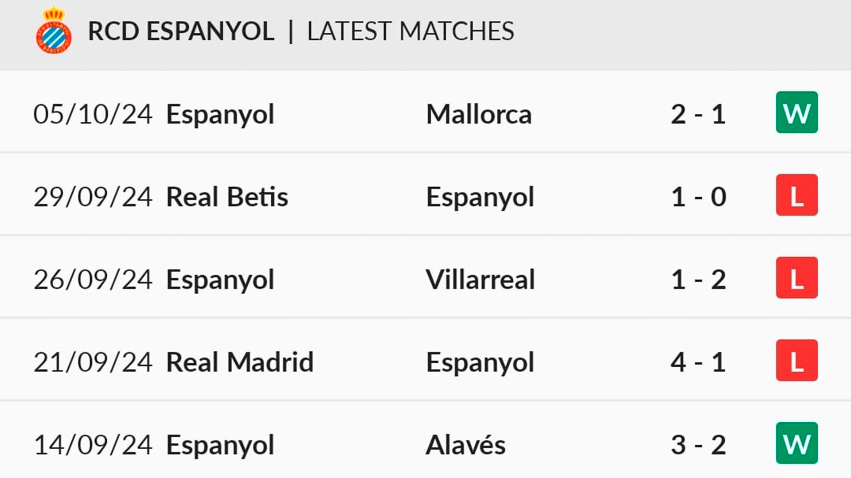Click the green W badge for Mallorca match
Image resolution: width=851 pixels, height=478 pixels.
pyautogui.click(x=796, y=112)
